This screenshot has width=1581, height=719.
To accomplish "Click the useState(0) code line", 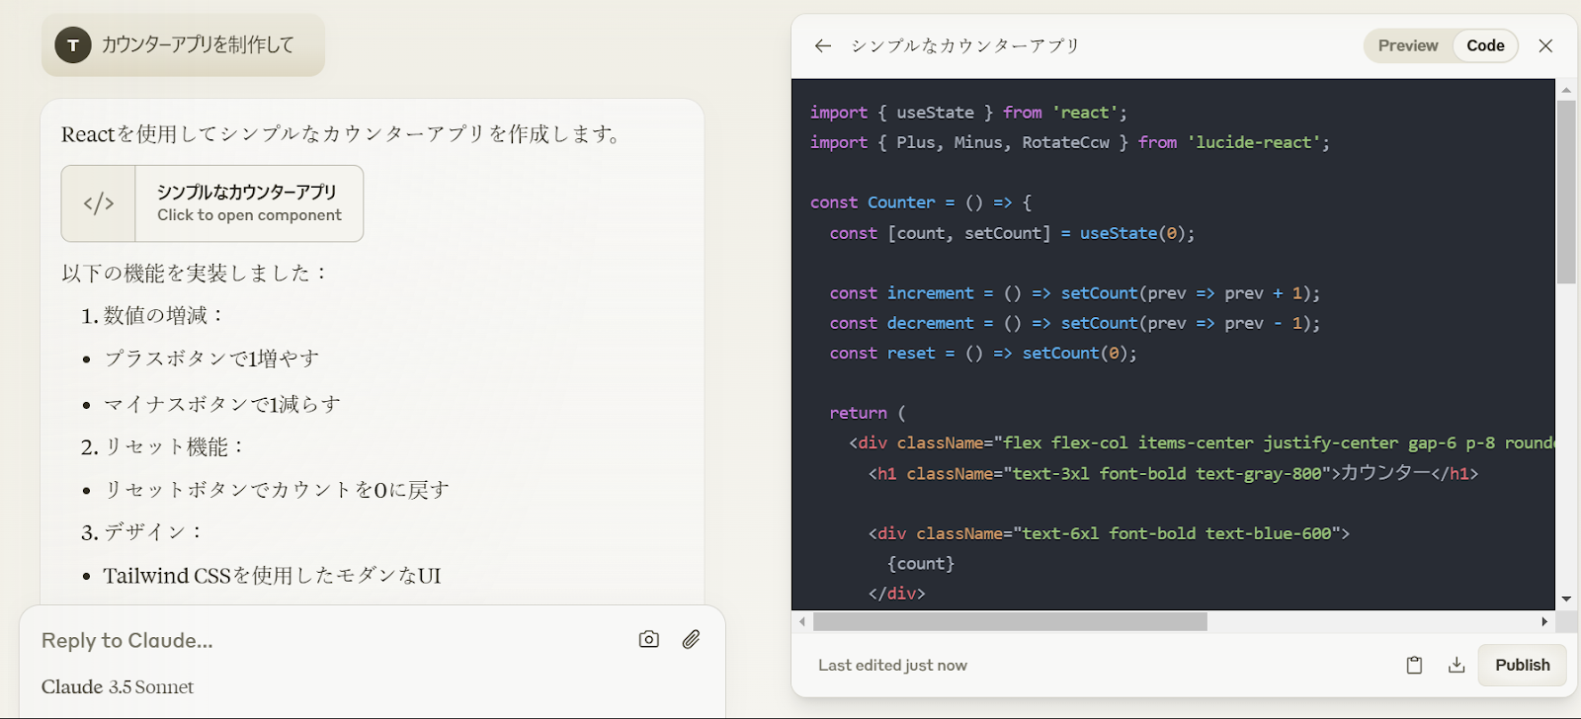I will coord(1012,233).
